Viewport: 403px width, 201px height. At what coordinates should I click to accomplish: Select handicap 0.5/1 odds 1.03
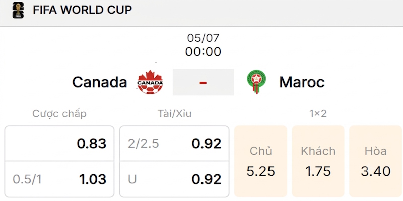pos(59,179)
